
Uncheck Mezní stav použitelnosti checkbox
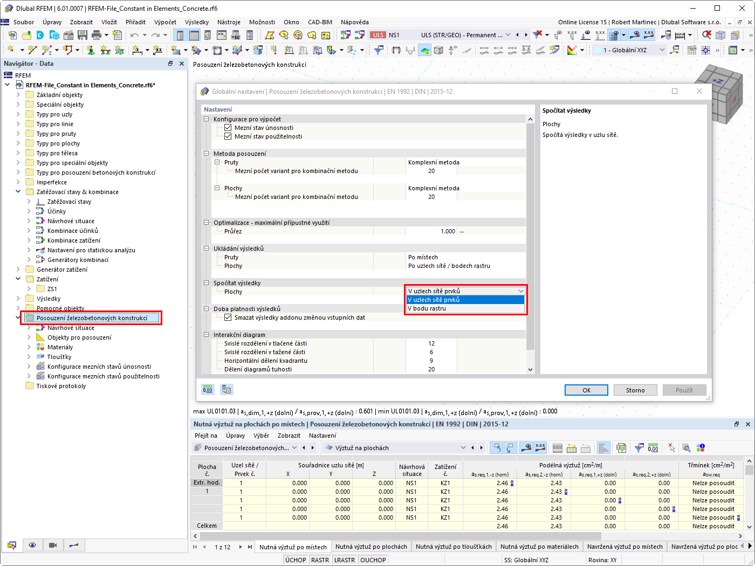(x=228, y=136)
